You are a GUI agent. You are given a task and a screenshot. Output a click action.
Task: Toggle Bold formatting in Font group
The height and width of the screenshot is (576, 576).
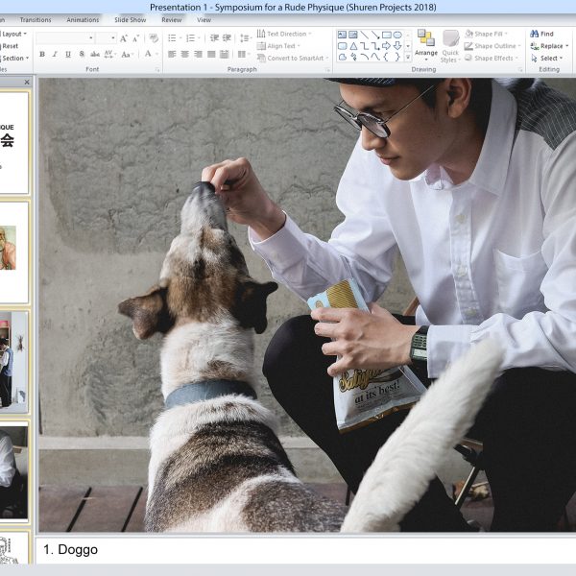point(41,55)
